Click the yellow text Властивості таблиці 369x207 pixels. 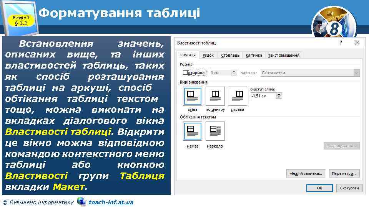click(58, 131)
